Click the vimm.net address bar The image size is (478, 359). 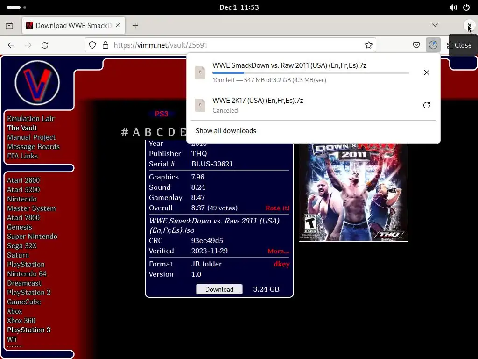[x=231, y=45]
